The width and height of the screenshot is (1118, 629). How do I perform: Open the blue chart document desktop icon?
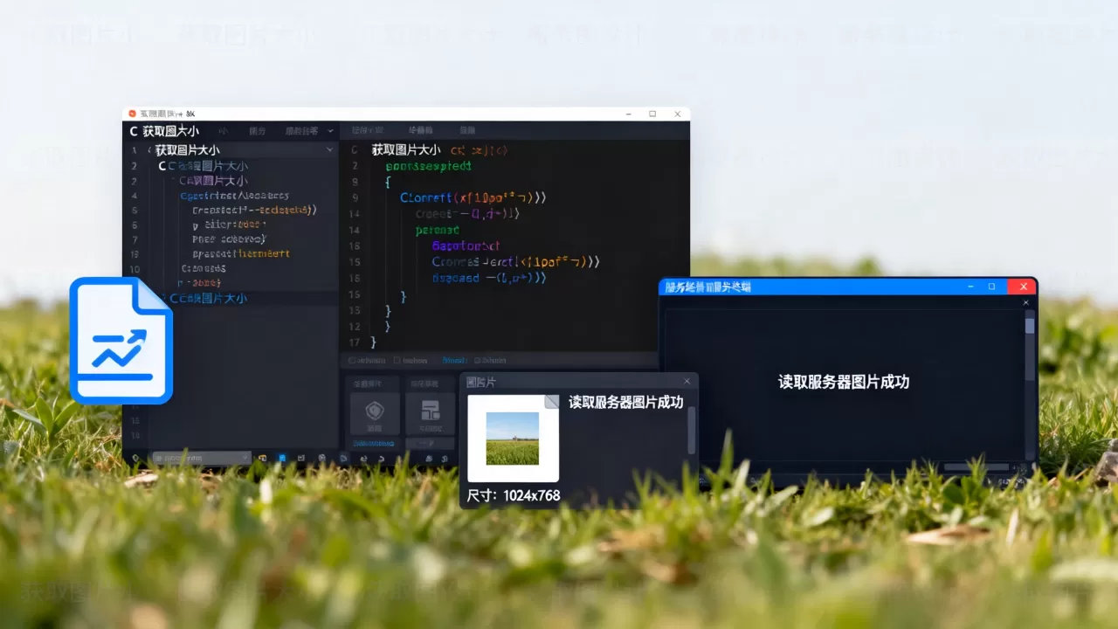(121, 341)
